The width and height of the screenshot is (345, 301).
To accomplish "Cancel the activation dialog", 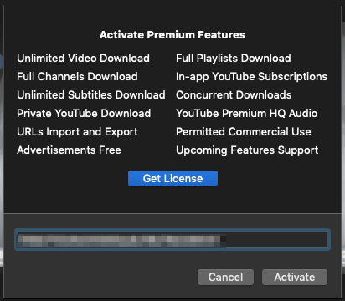I will click(x=225, y=277).
